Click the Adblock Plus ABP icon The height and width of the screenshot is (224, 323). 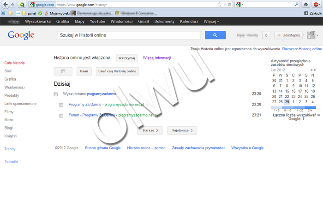tap(316, 5)
